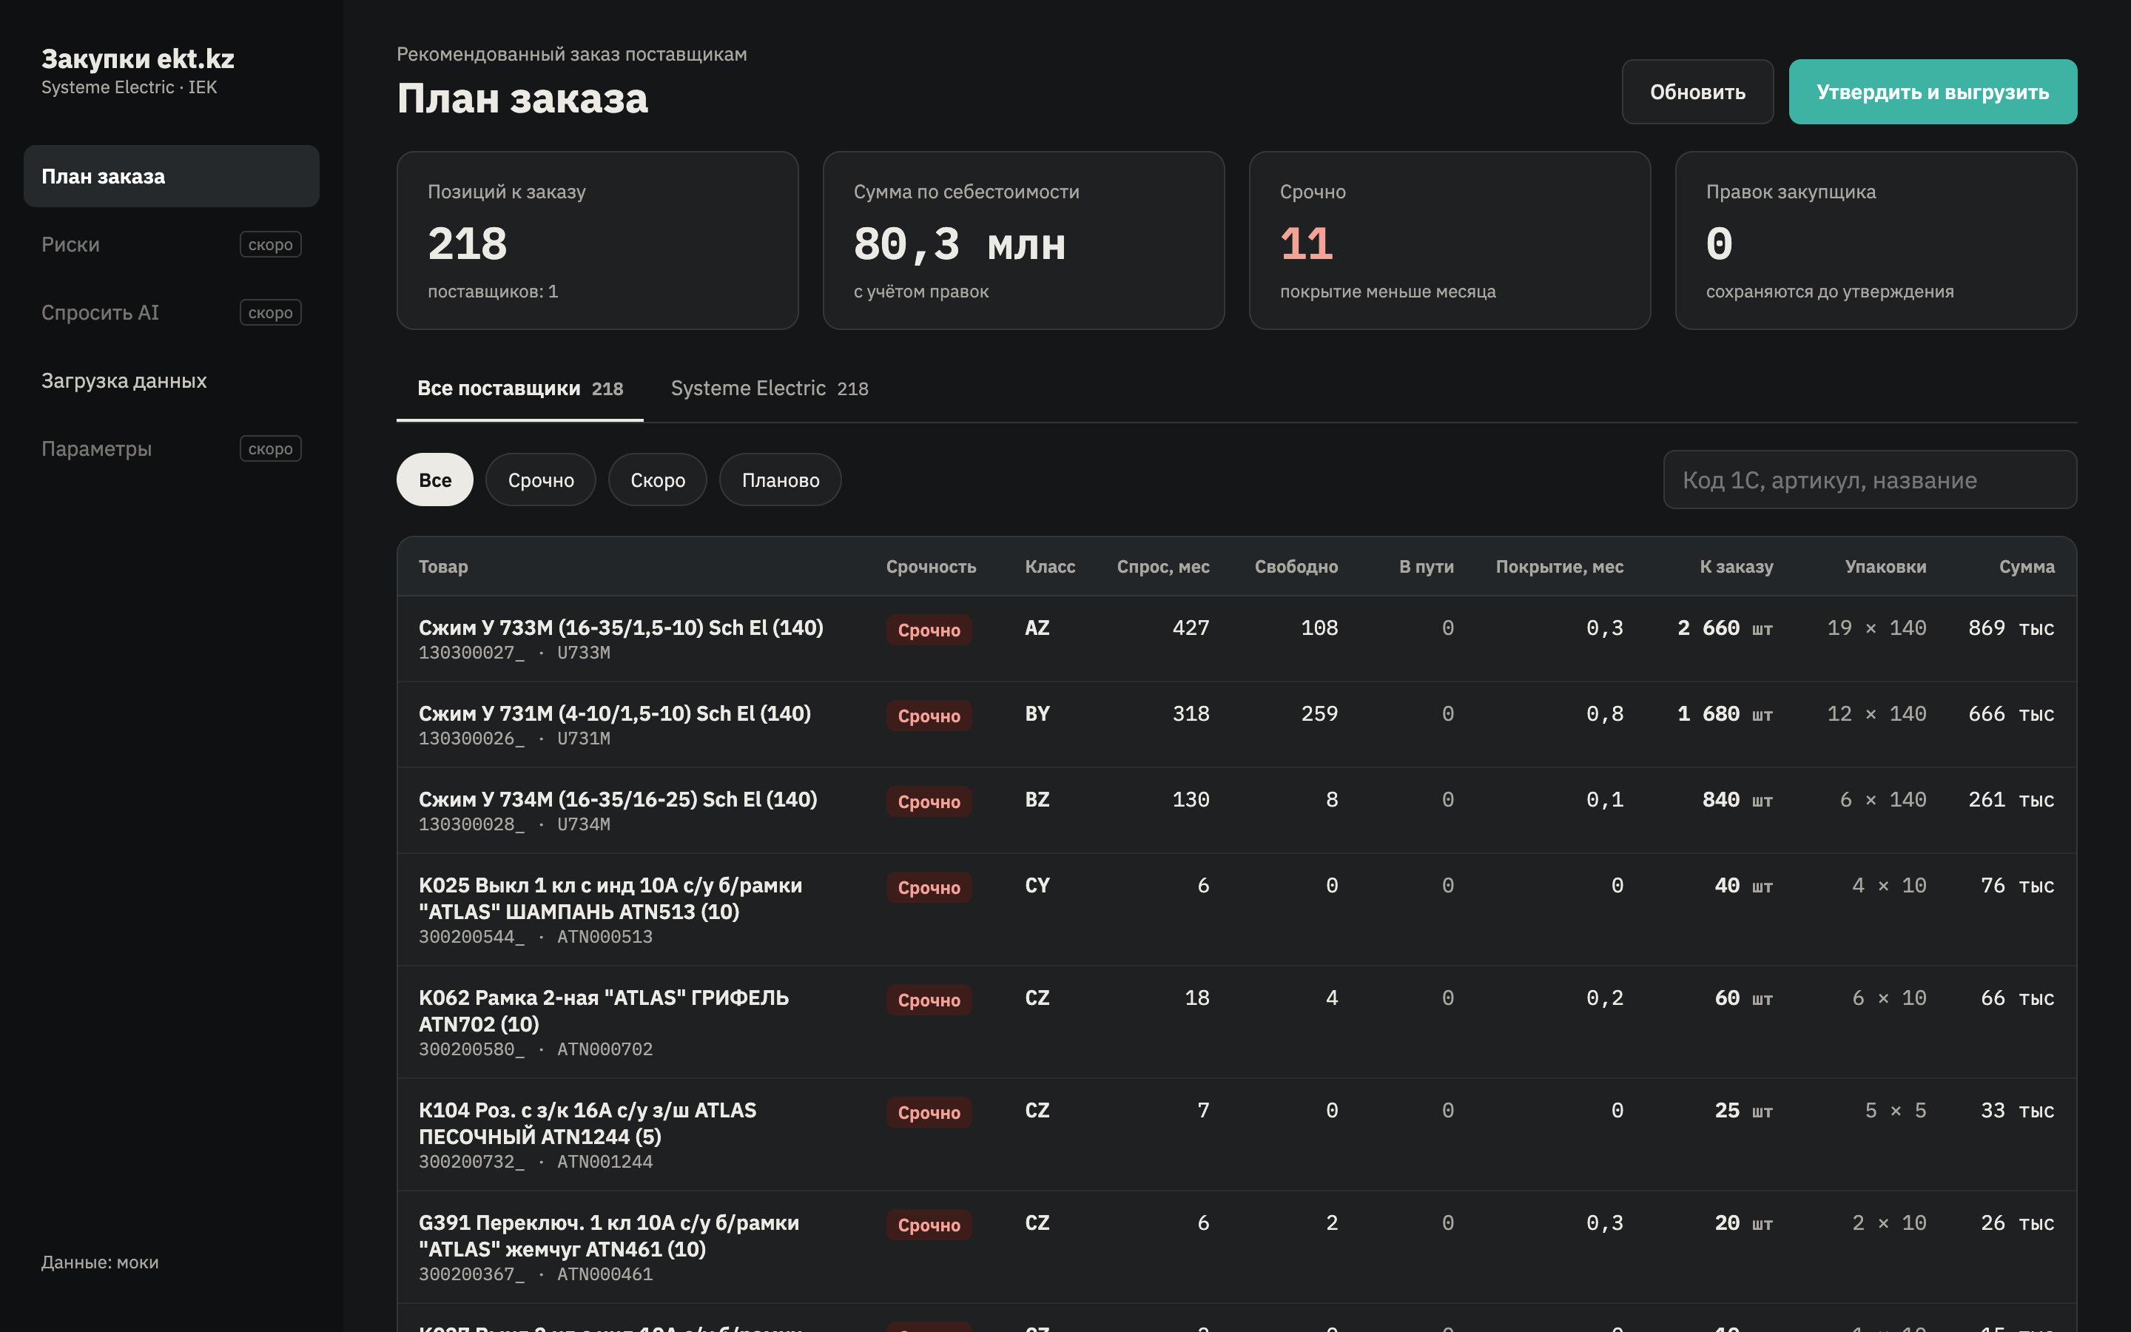The image size is (2131, 1332).
Task: Select the Срочно filter chip
Action: 541,480
